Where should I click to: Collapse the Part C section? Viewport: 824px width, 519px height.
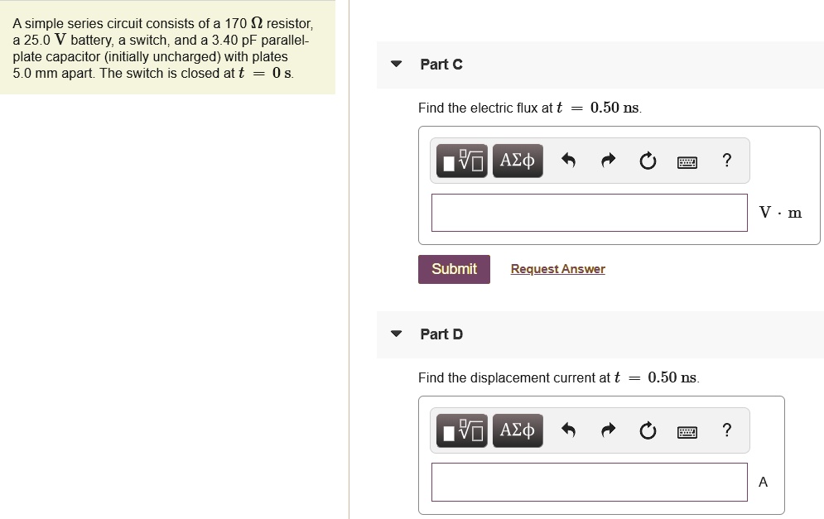[x=396, y=64]
